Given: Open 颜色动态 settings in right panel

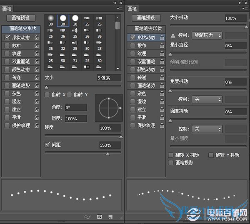Looking at the screenshot, I should [146, 70].
